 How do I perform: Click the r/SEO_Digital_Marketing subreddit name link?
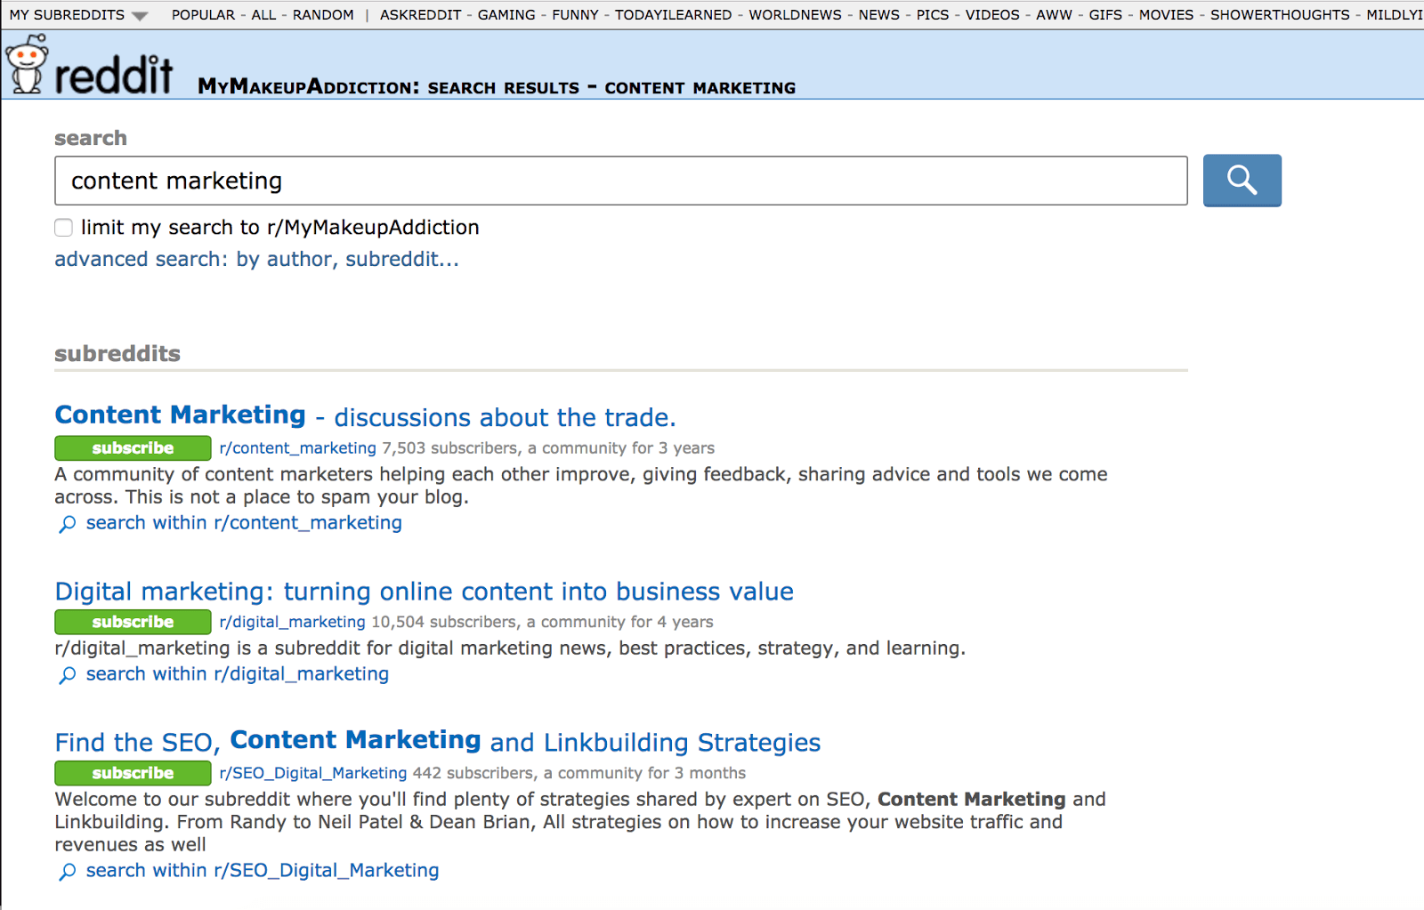(x=312, y=773)
